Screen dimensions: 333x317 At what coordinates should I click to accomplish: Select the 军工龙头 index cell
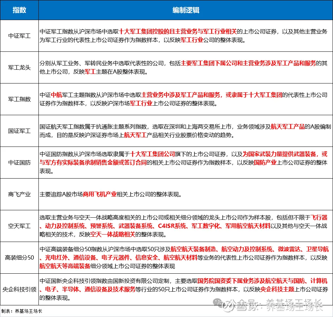click(x=19, y=67)
